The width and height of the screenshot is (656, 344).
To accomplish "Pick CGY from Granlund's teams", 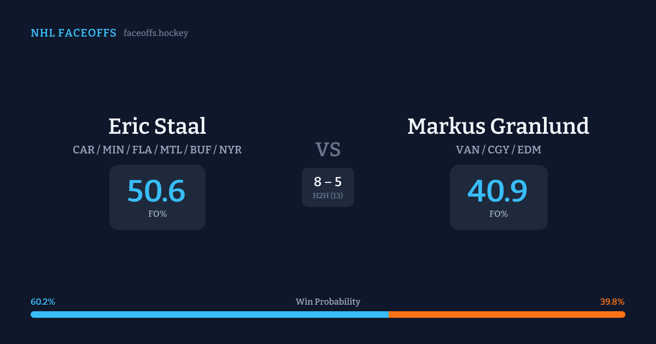I will point(498,150).
